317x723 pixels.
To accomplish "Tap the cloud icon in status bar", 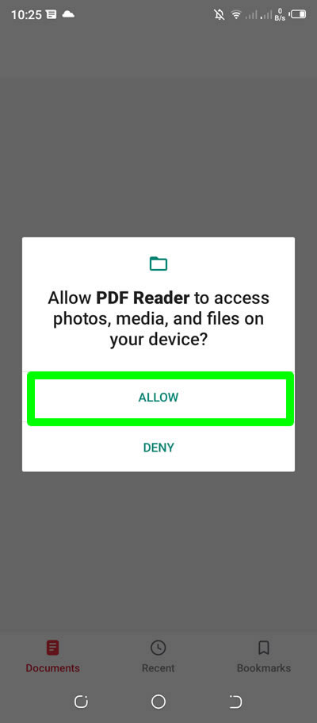I will pos(68,14).
